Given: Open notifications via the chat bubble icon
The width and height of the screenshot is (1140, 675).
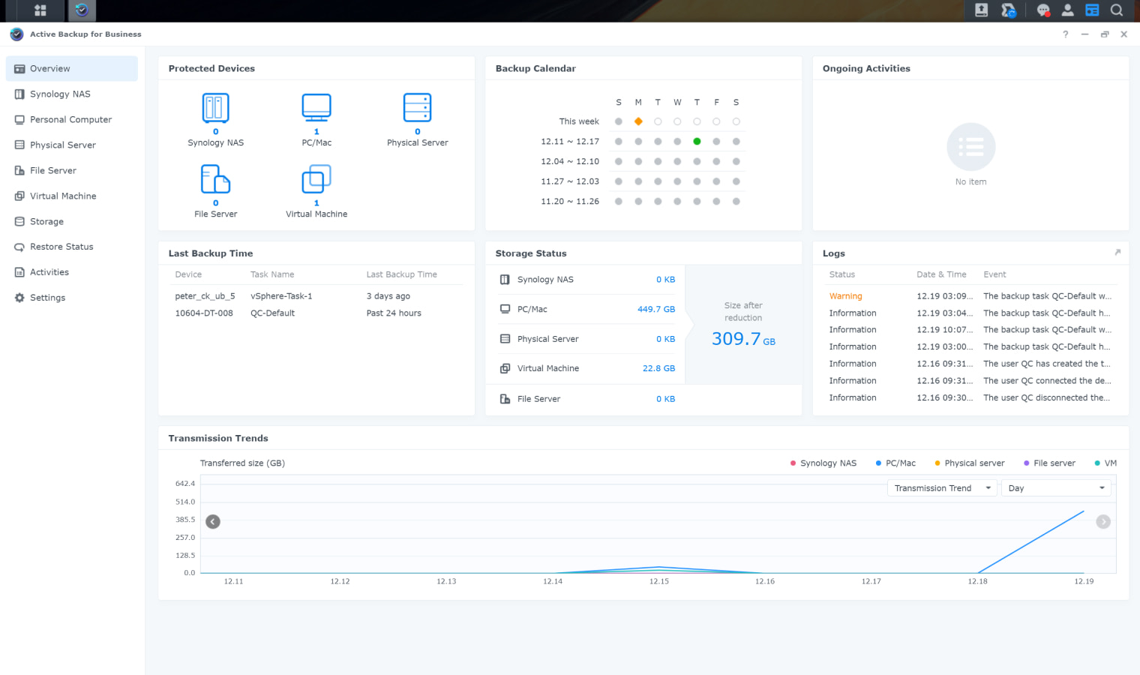Looking at the screenshot, I should pyautogui.click(x=1043, y=10).
